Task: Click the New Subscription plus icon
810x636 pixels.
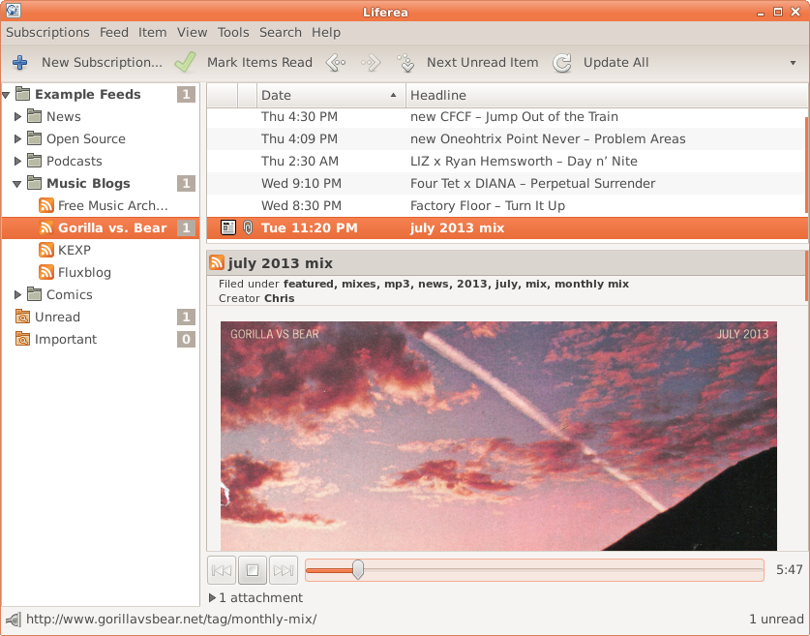Action: click(x=19, y=63)
